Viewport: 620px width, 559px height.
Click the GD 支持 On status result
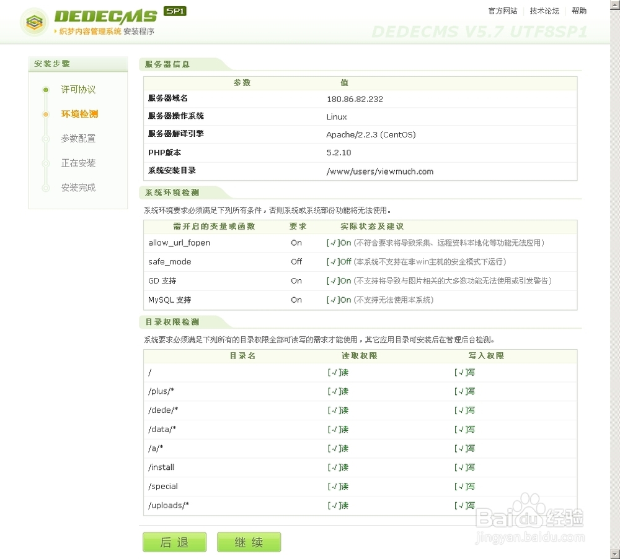coord(339,280)
